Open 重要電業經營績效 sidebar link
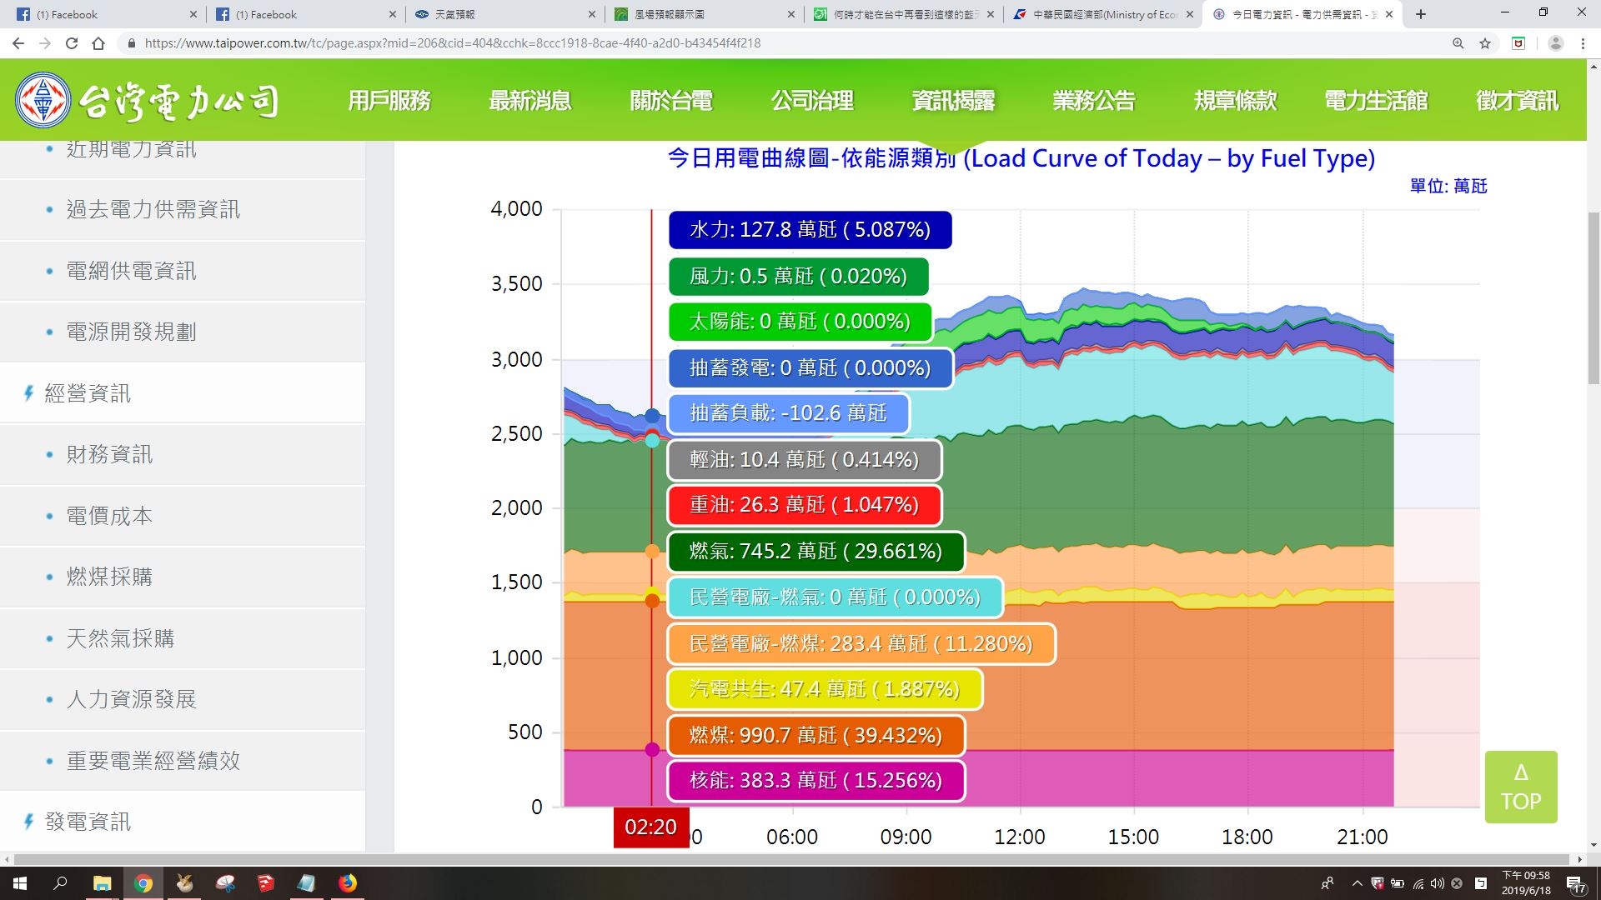This screenshot has width=1601, height=900. pos(153,761)
